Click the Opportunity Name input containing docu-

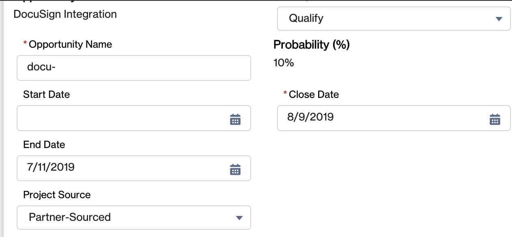134,68
